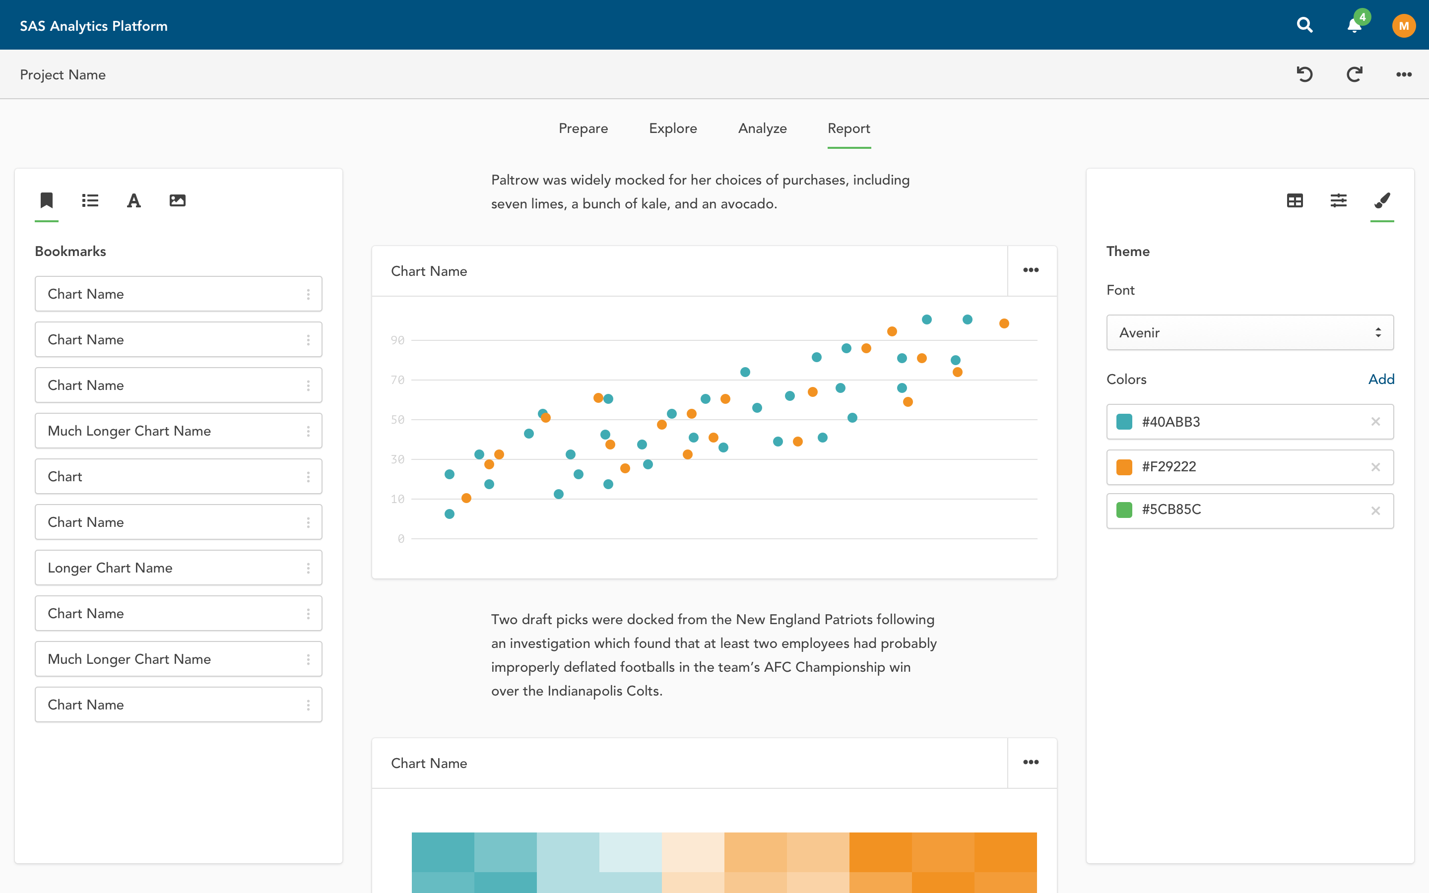This screenshot has width=1429, height=893.
Task: Select the list view panel icon
Action: 90,201
